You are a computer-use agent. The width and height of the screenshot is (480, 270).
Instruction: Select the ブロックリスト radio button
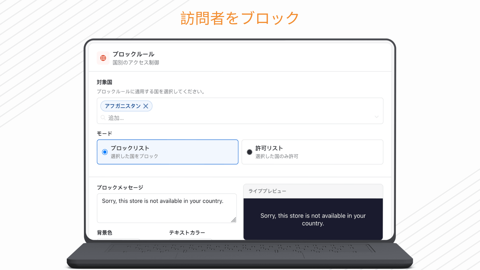105,152
